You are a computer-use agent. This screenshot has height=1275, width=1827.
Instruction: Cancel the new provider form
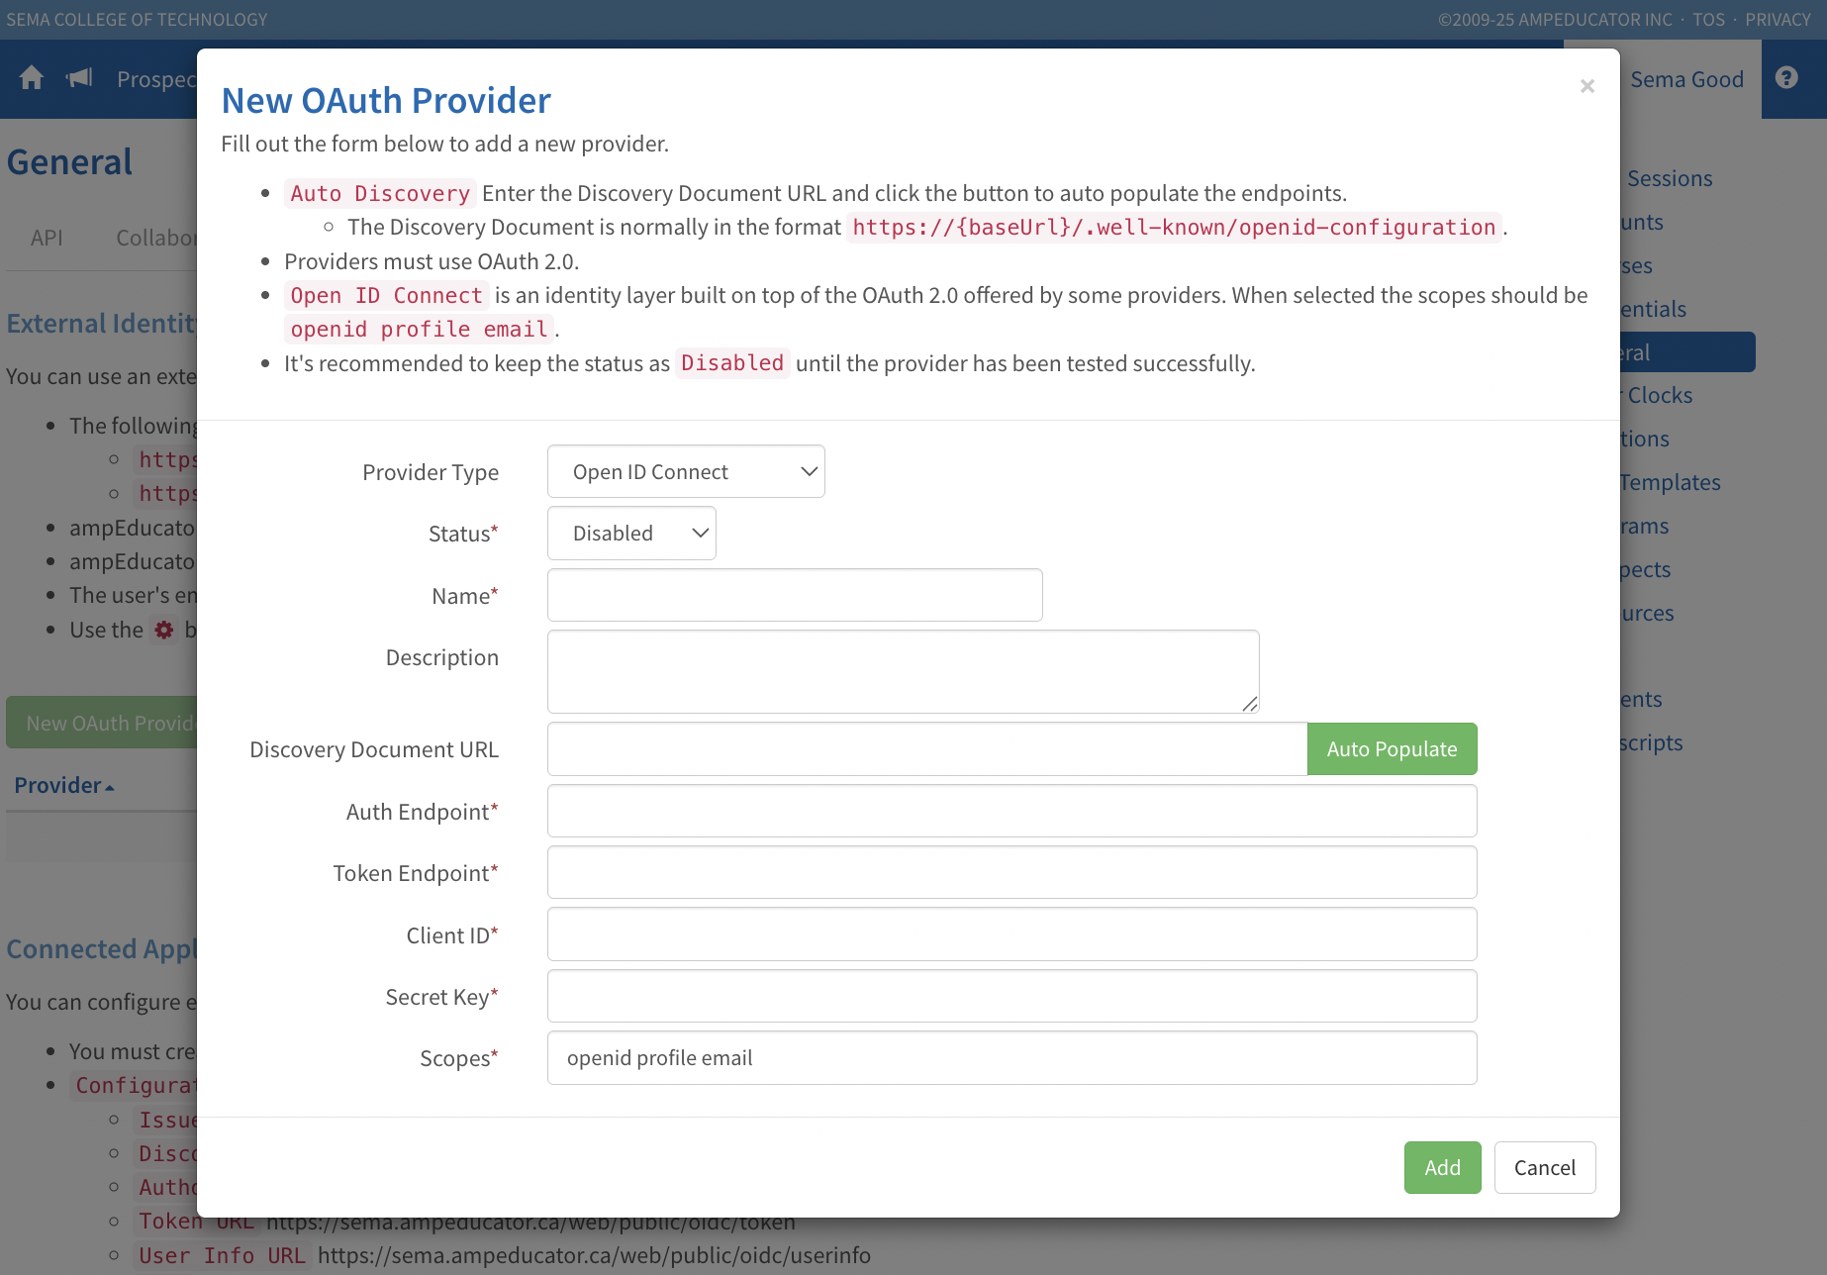tap(1544, 1168)
